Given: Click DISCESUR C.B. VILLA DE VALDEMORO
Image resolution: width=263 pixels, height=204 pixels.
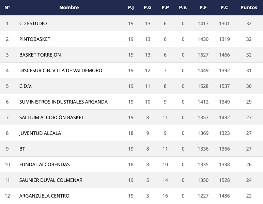Looking at the screenshot, I should [61, 70].
